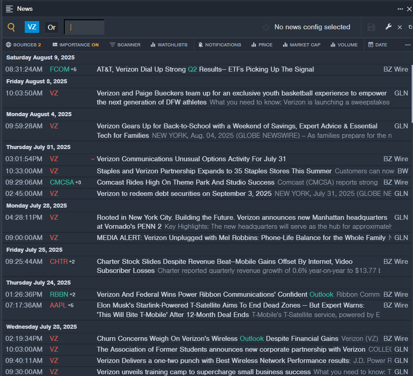Open Churn Concerns Weigh On Verizon story
Image resolution: width=413 pixels, height=376 pixels.
[218, 339]
